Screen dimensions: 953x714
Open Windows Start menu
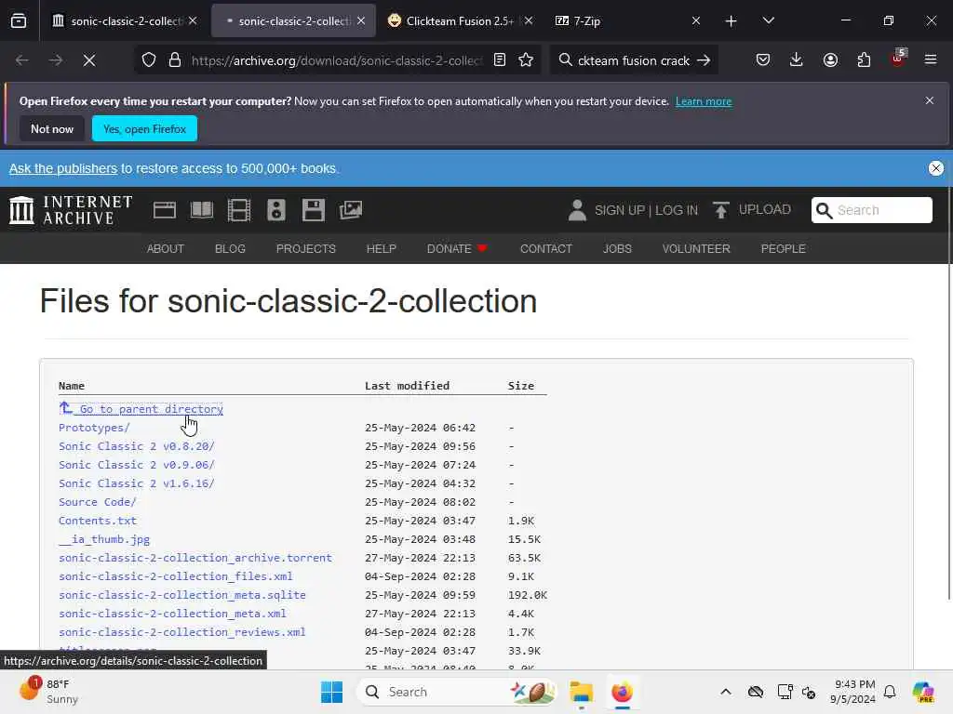pos(332,692)
